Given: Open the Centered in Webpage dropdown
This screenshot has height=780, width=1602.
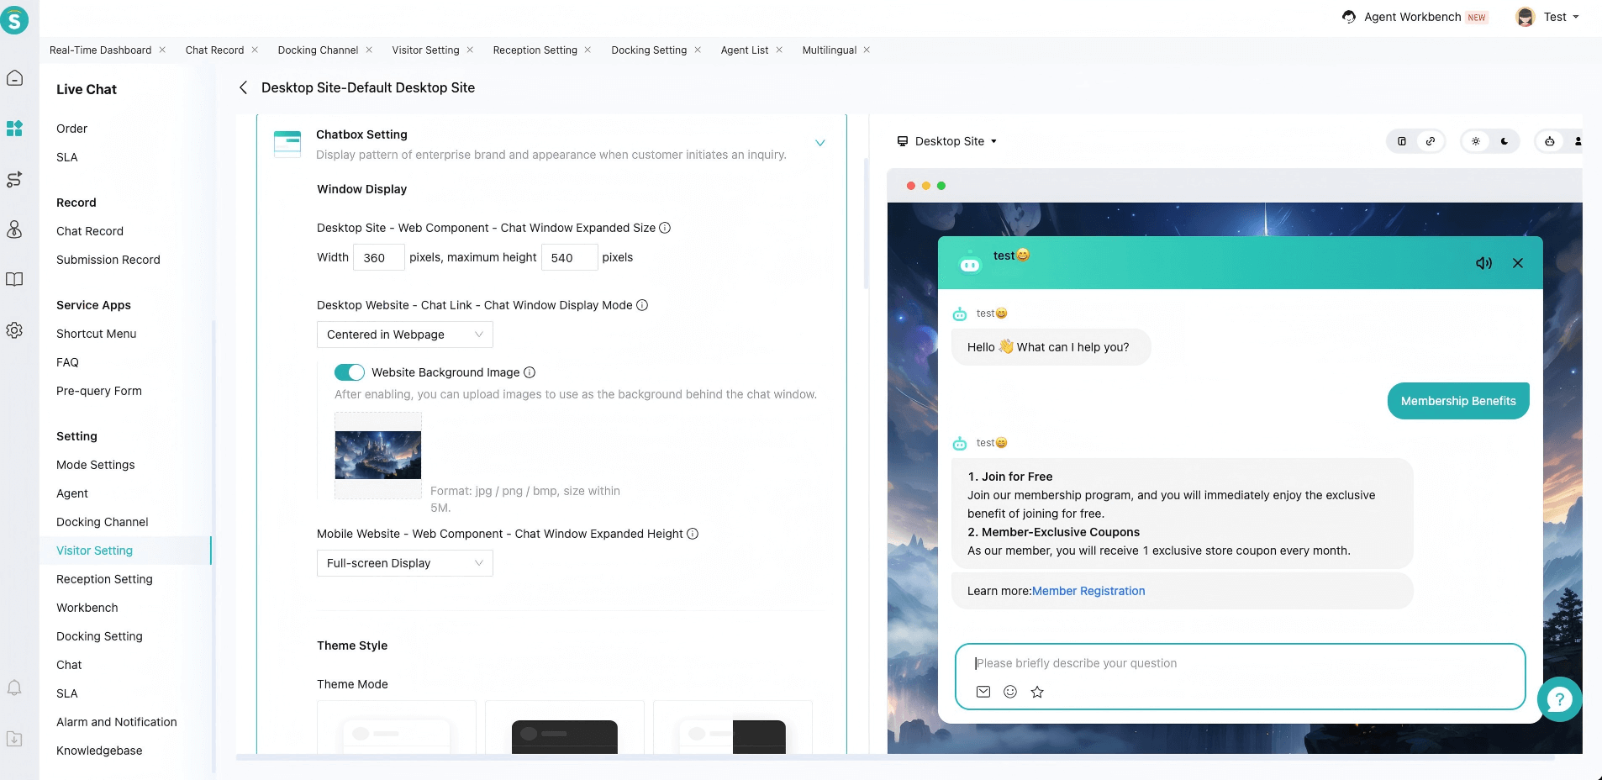Looking at the screenshot, I should [404, 335].
